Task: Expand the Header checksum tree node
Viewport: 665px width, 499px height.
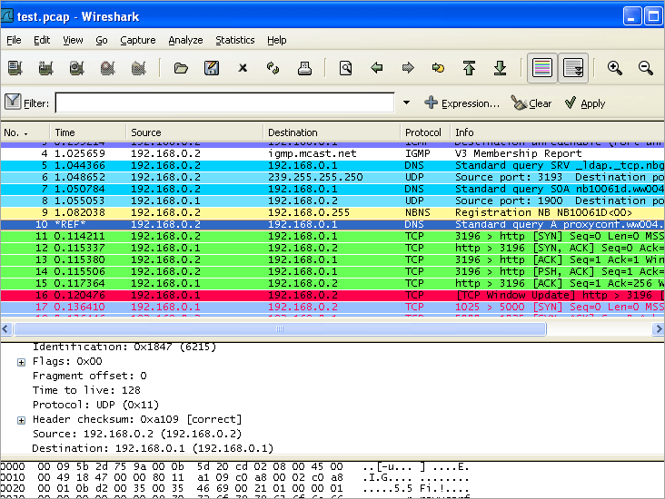Action: pyautogui.click(x=21, y=420)
